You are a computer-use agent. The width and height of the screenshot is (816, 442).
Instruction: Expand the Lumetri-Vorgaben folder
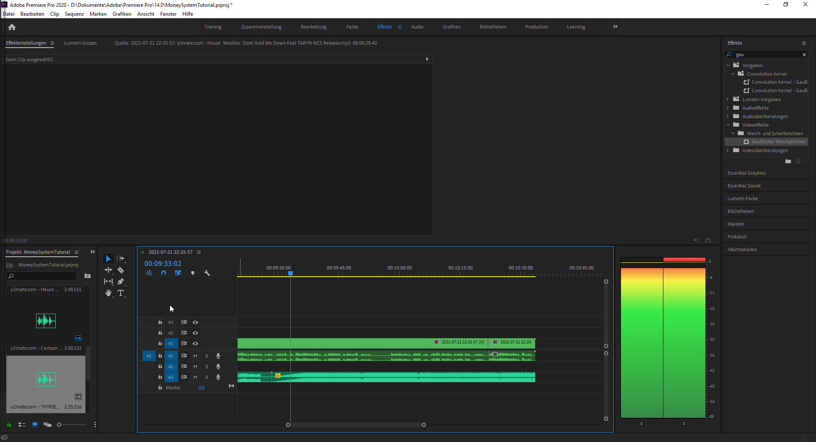(728, 99)
